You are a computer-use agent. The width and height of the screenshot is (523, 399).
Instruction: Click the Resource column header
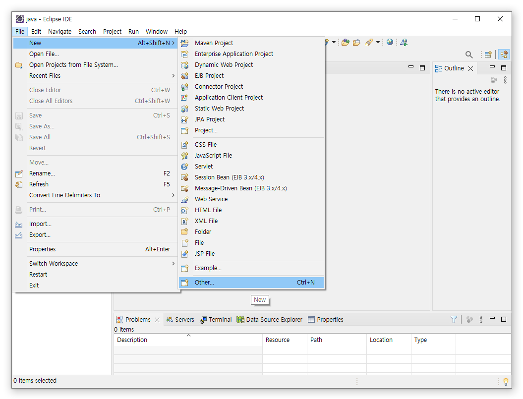click(285, 340)
